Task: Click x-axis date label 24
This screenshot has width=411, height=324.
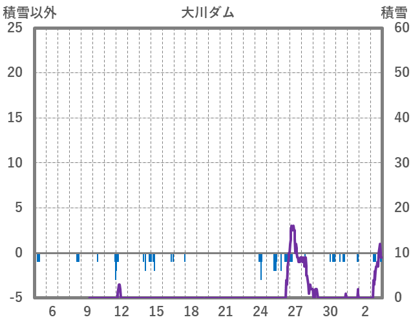Action: click(x=260, y=310)
